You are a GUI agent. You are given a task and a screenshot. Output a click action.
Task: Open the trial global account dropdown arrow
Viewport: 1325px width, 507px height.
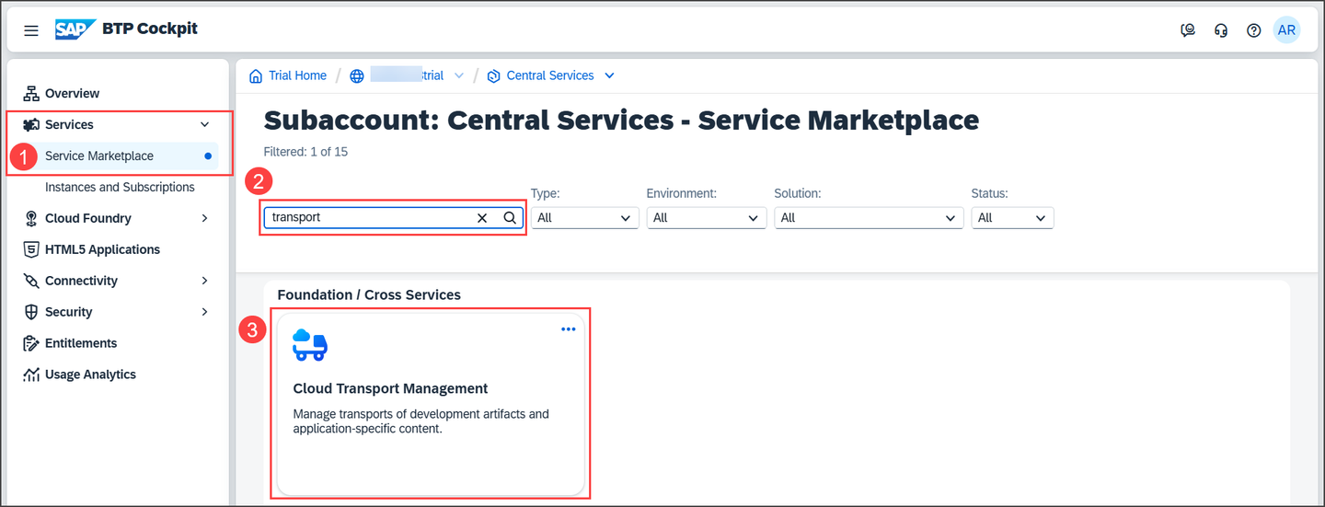click(459, 75)
